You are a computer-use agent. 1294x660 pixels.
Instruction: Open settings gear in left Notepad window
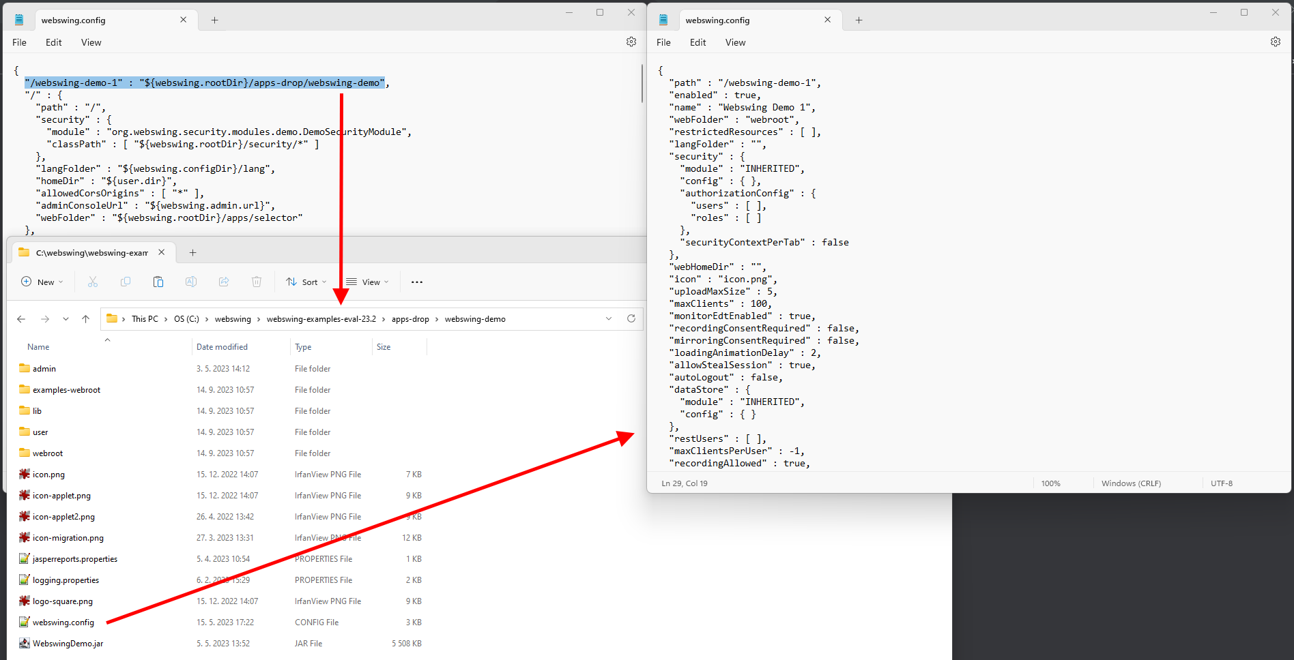point(631,42)
